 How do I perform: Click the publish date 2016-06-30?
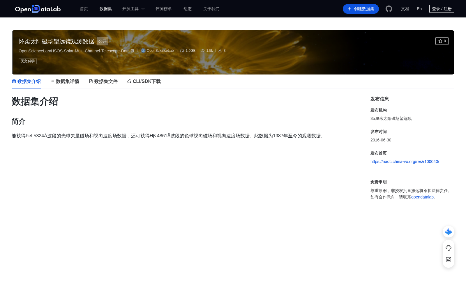click(381, 140)
